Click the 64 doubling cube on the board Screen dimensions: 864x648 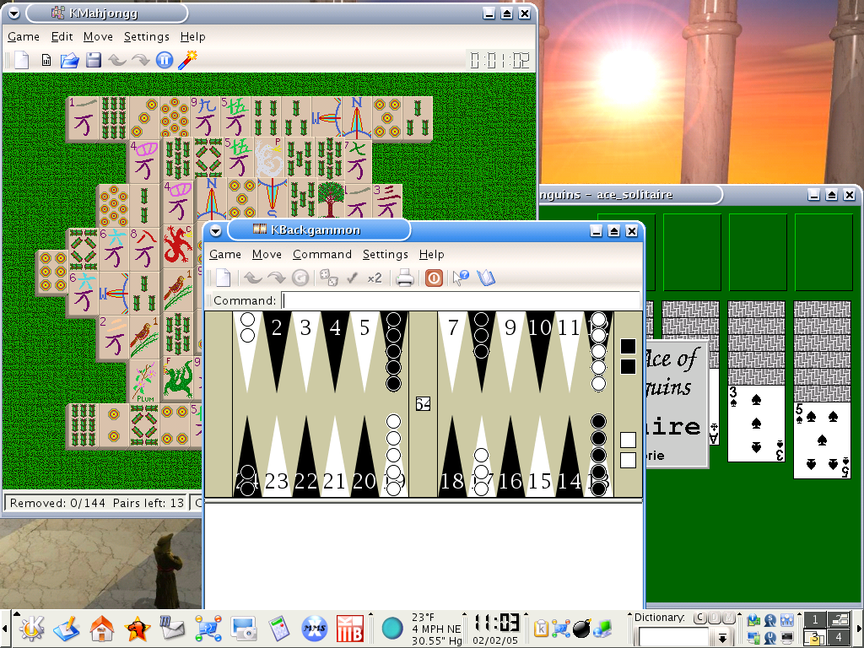coord(423,404)
